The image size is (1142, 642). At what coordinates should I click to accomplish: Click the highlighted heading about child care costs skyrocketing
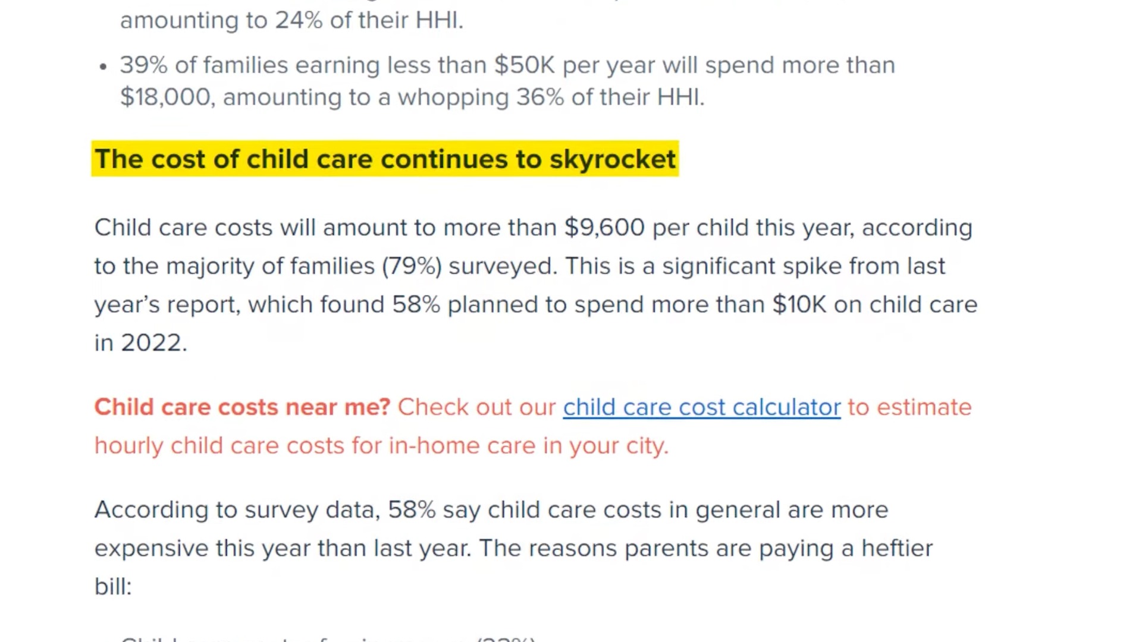click(x=385, y=159)
